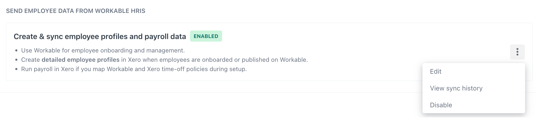The height and width of the screenshot is (122, 536).
Task: Click the bullet dot before Run payroll
Action: click(16, 69)
